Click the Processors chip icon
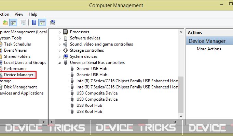The height and width of the screenshot is (136, 233). [x=65, y=32]
